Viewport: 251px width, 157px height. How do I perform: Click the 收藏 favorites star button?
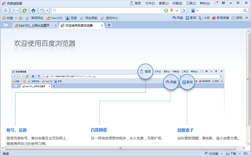click(8, 18)
